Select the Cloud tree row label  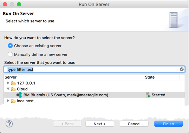tap(22, 89)
